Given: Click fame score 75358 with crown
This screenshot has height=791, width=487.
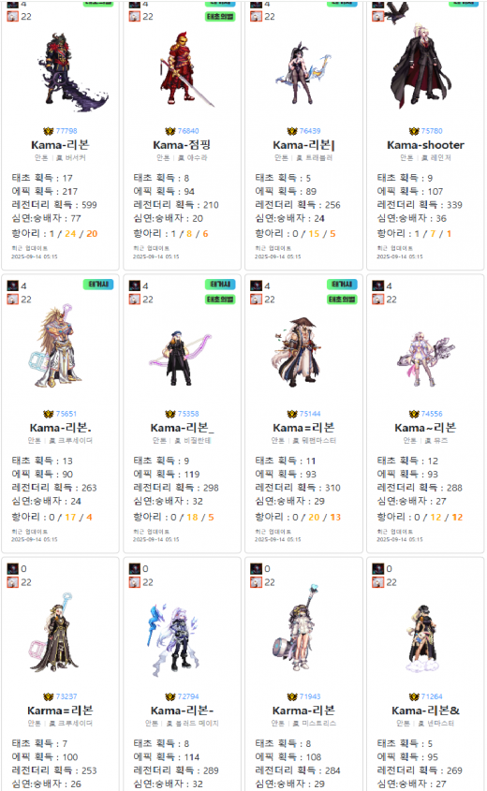Looking at the screenshot, I should tap(183, 414).
